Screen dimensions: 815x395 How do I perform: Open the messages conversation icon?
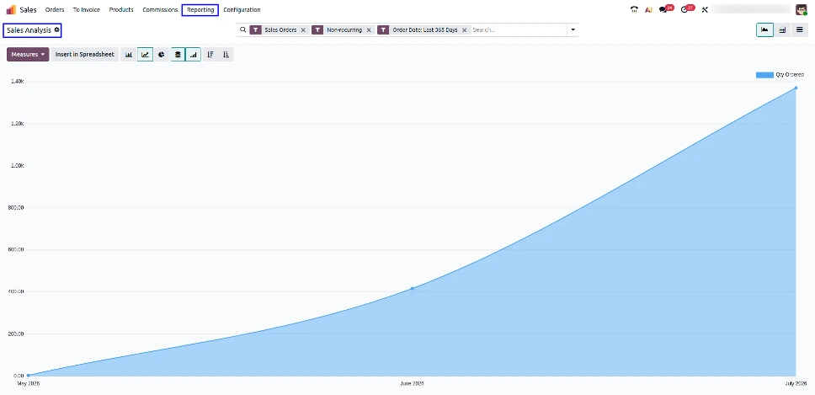pos(663,10)
